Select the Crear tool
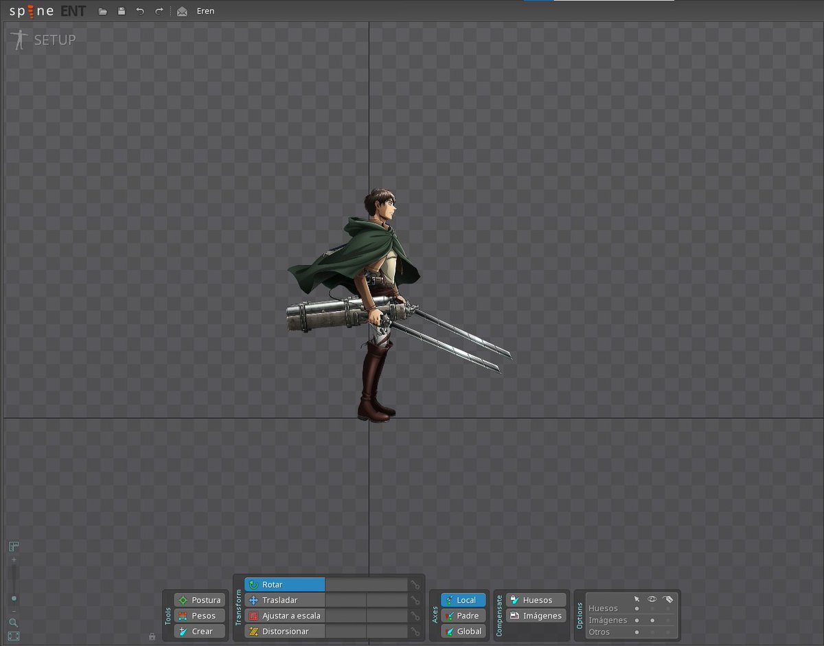824x646 pixels. (199, 632)
